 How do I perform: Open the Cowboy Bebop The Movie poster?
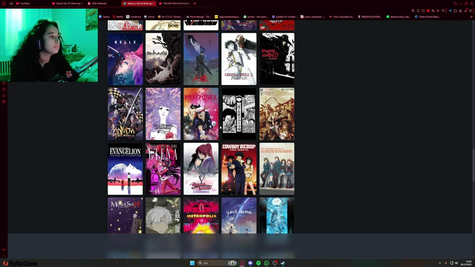point(239,169)
